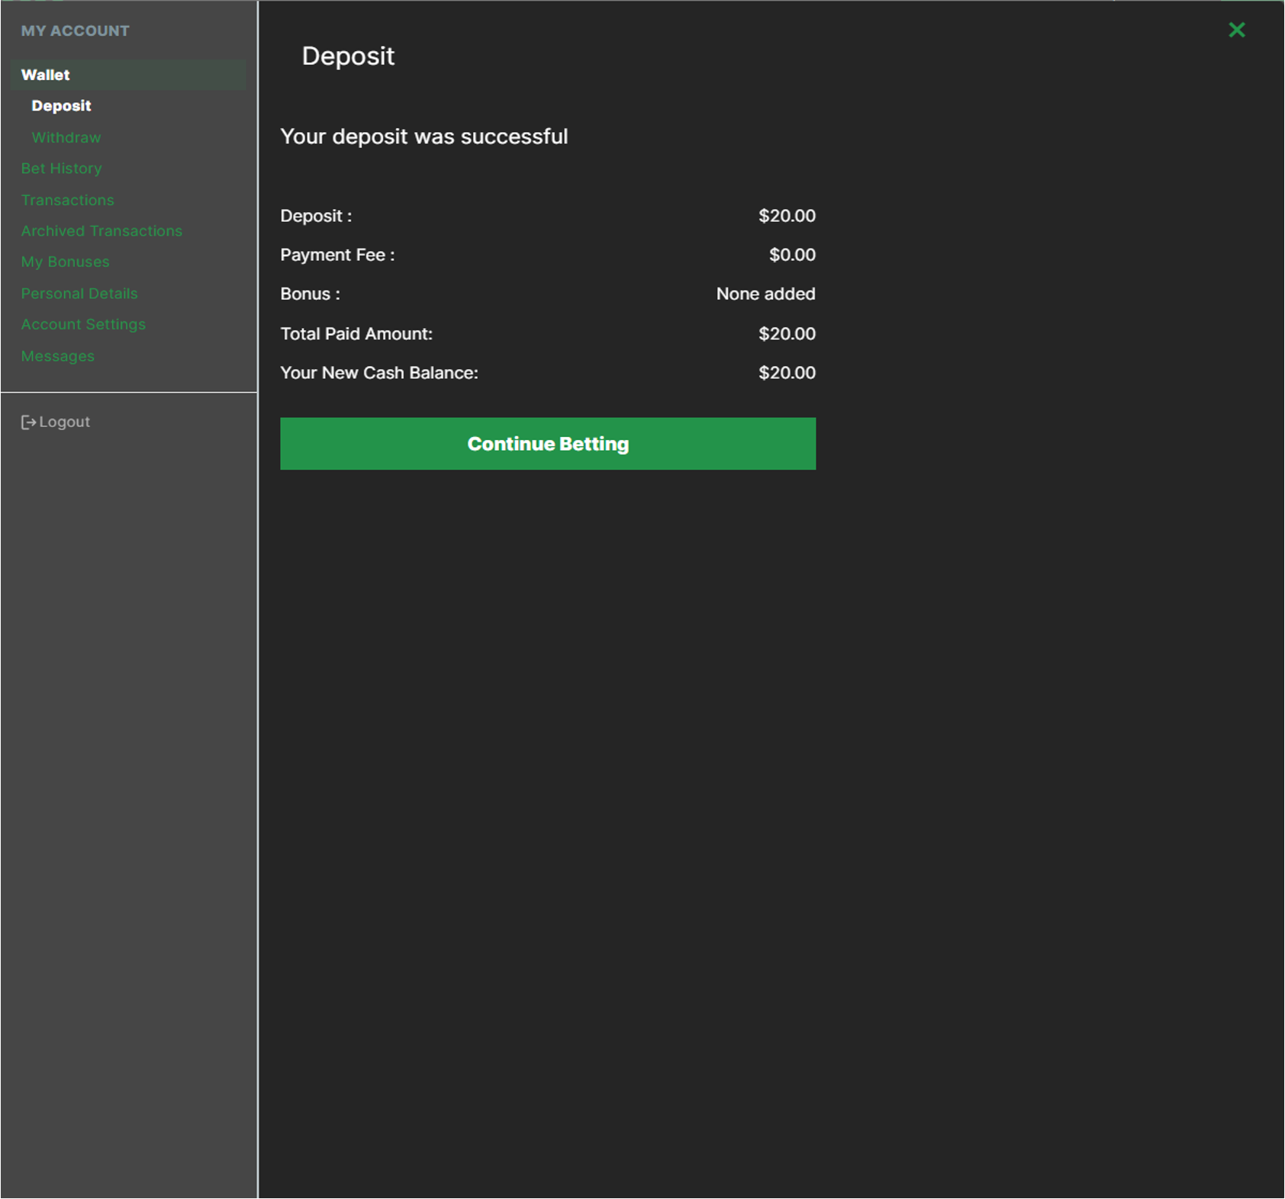
Task: Click the Logout text link
Action: 65,422
